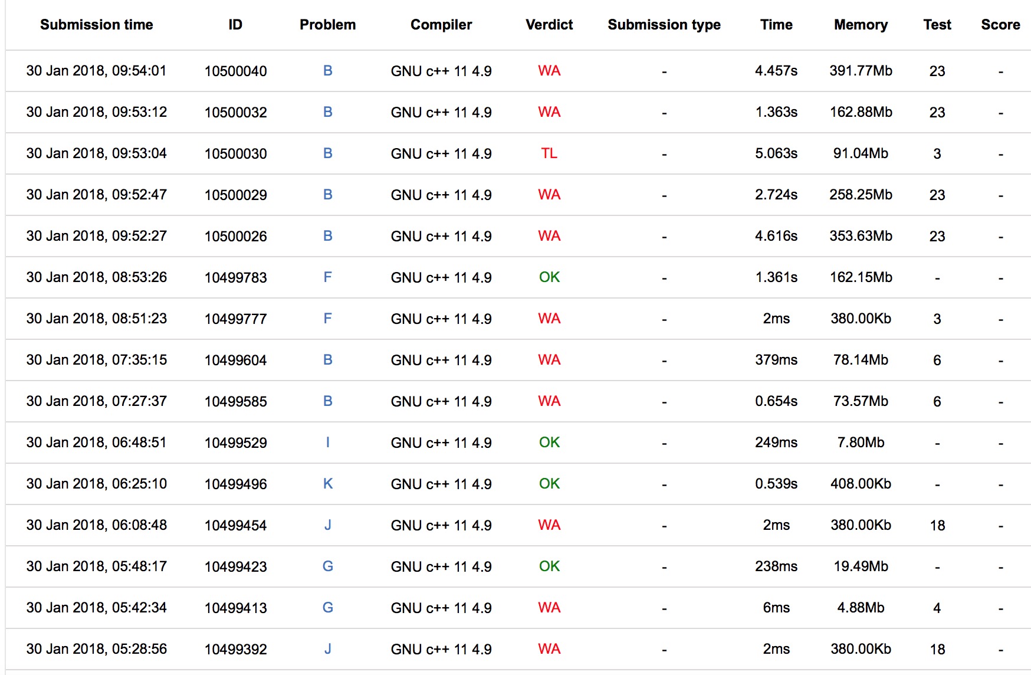The width and height of the screenshot is (1031, 675).
Task: Open problem F link for submission 10499777
Action: coord(327,319)
